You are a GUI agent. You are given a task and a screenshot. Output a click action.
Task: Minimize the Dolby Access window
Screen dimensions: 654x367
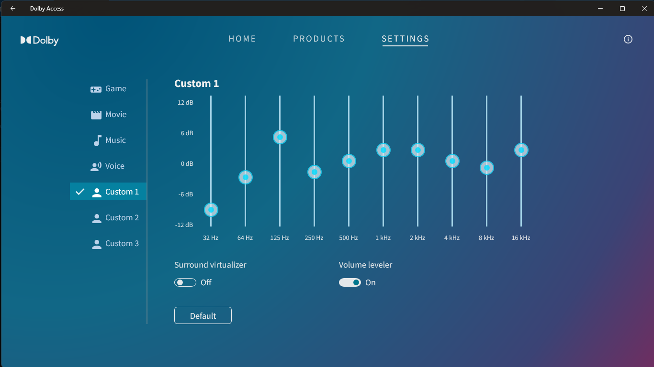pos(600,8)
